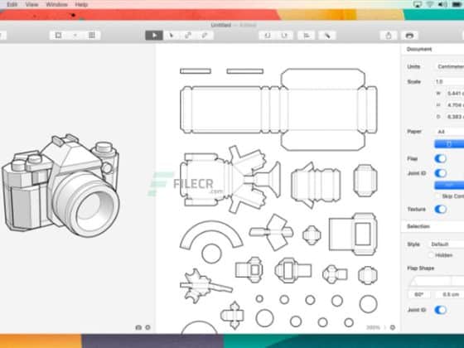Click the H dimension field

pos(454,105)
